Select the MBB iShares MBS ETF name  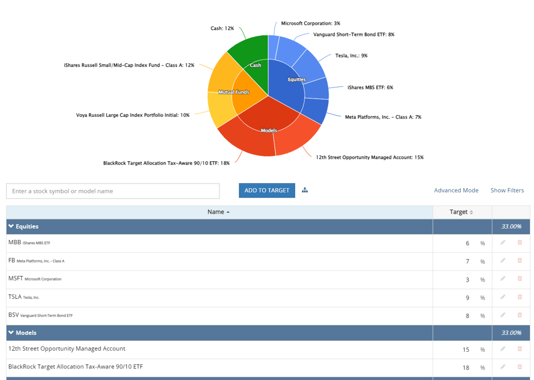29,242
